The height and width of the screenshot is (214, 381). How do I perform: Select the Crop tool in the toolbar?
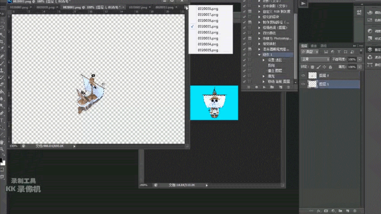2,42
